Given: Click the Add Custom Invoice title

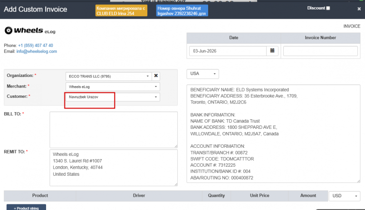Looking at the screenshot, I should (35, 10).
